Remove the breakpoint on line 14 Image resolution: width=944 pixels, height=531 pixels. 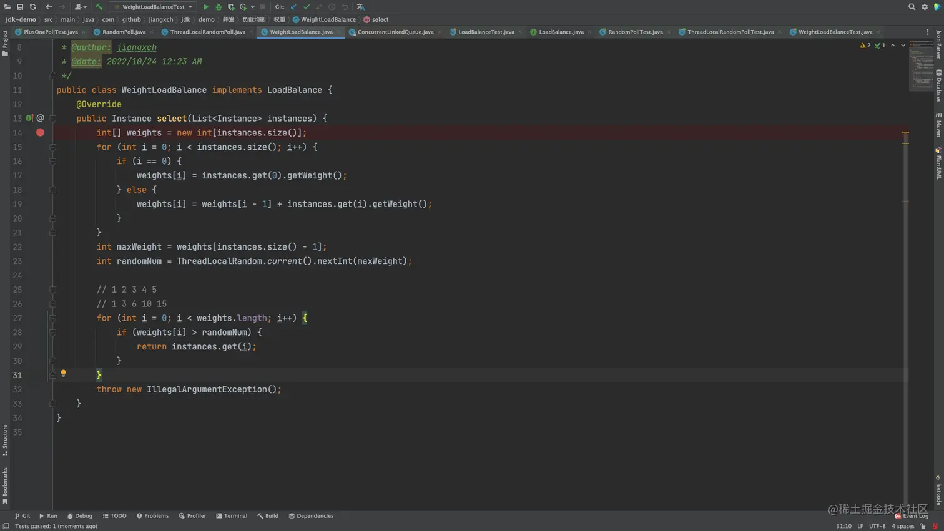tap(40, 132)
